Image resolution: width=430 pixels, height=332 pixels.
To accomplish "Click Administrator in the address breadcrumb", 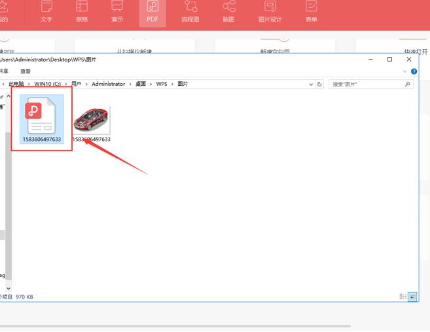I will 109,84.
